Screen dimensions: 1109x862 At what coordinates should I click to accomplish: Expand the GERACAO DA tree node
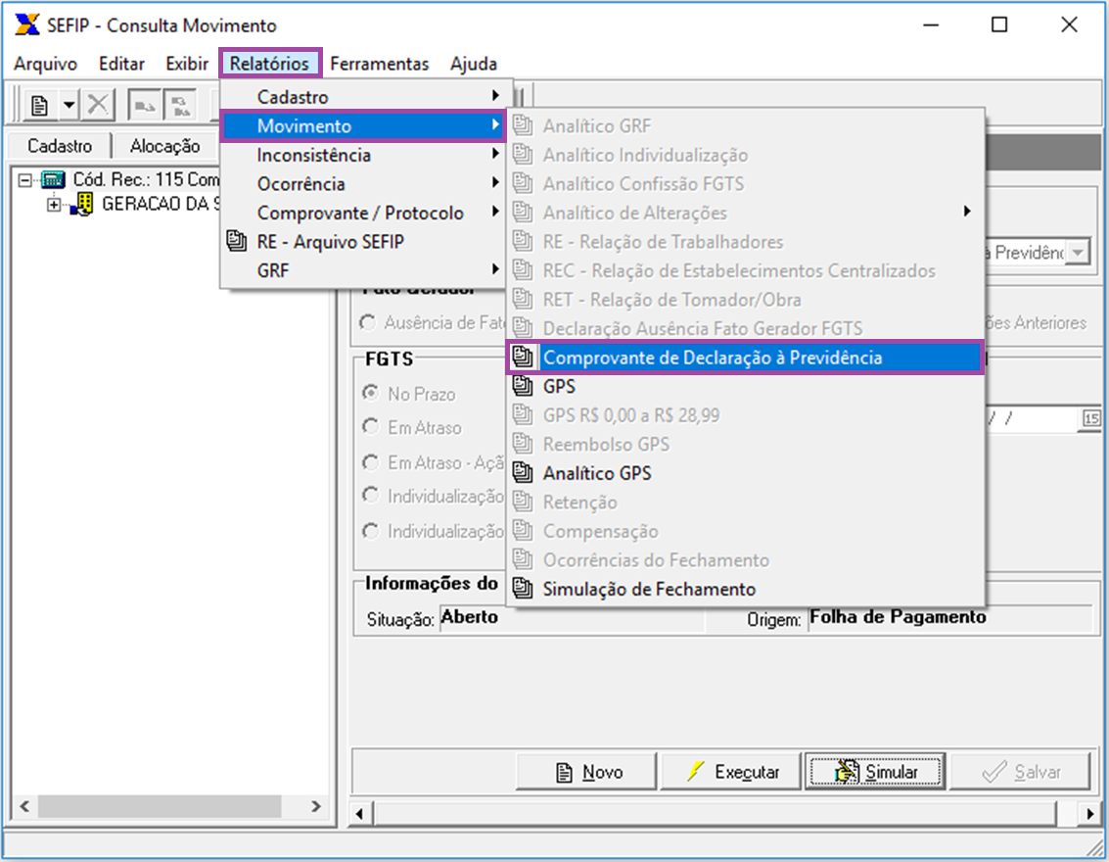(54, 205)
